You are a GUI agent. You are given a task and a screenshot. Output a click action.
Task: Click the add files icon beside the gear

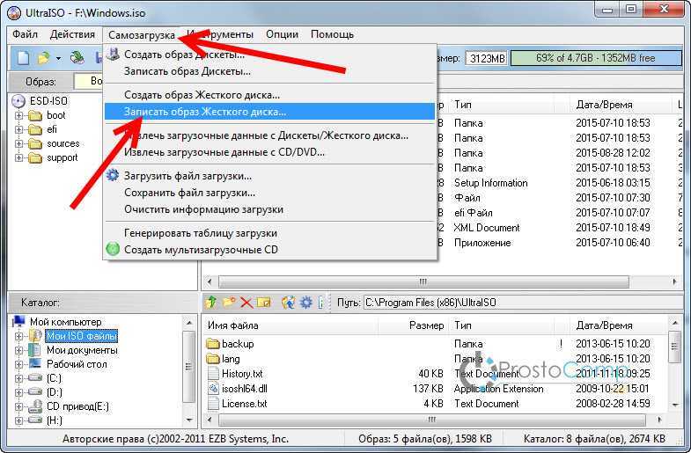(289, 303)
